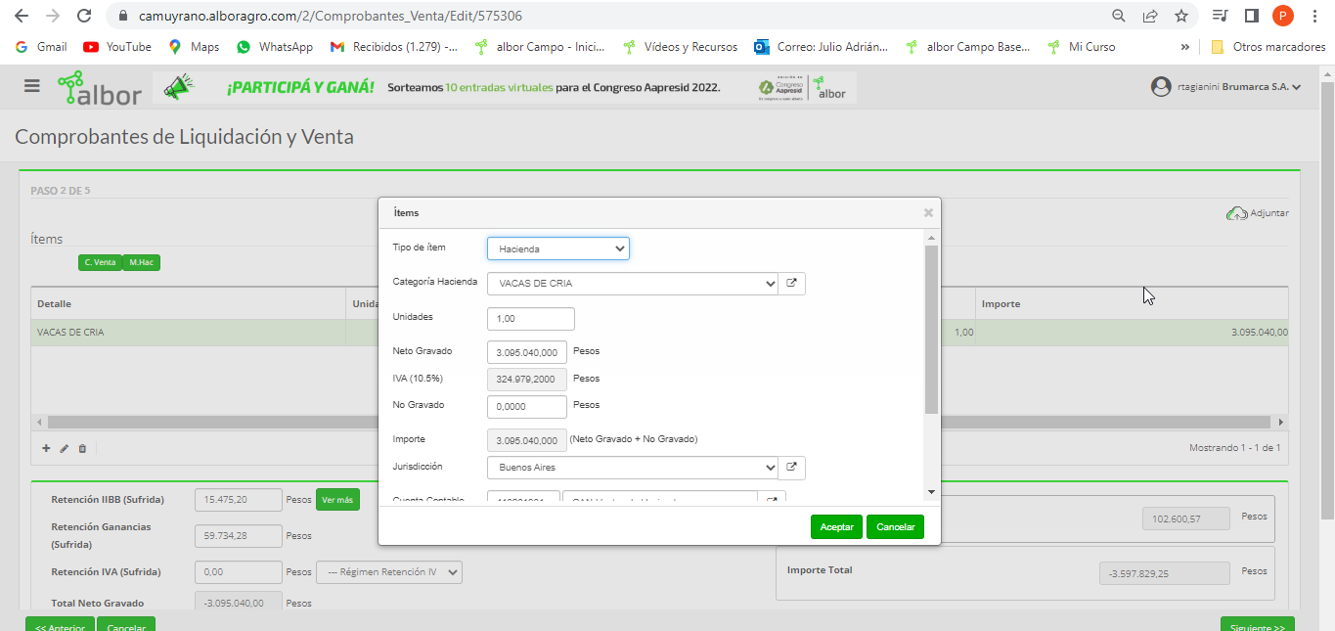Add a new item with the plus icon
Image resolution: width=1335 pixels, height=631 pixels.
46,448
